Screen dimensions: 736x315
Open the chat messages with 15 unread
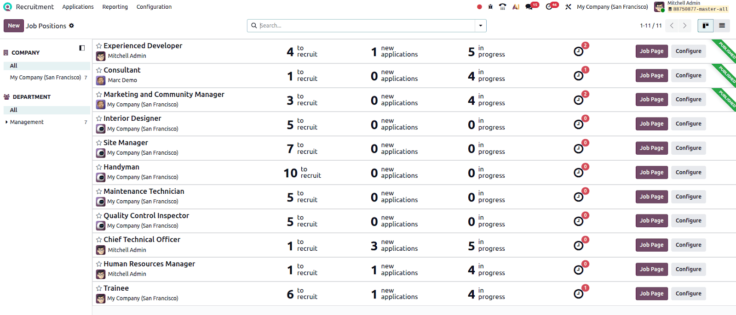click(x=530, y=7)
